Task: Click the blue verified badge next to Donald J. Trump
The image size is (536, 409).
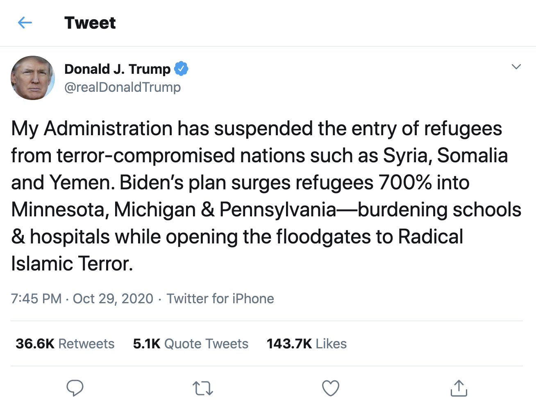Action: pyautogui.click(x=182, y=69)
